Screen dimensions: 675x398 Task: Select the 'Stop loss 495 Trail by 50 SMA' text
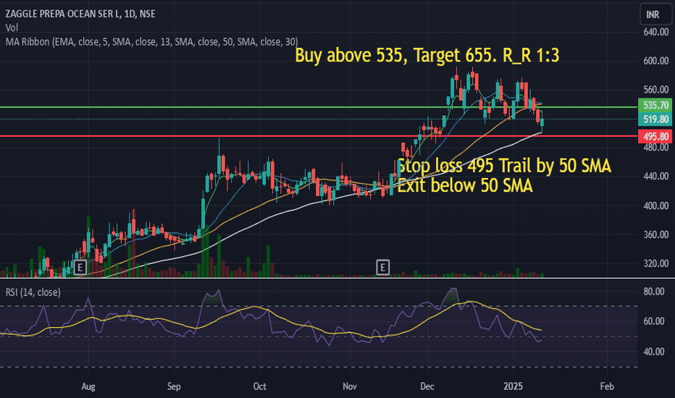[x=503, y=166]
